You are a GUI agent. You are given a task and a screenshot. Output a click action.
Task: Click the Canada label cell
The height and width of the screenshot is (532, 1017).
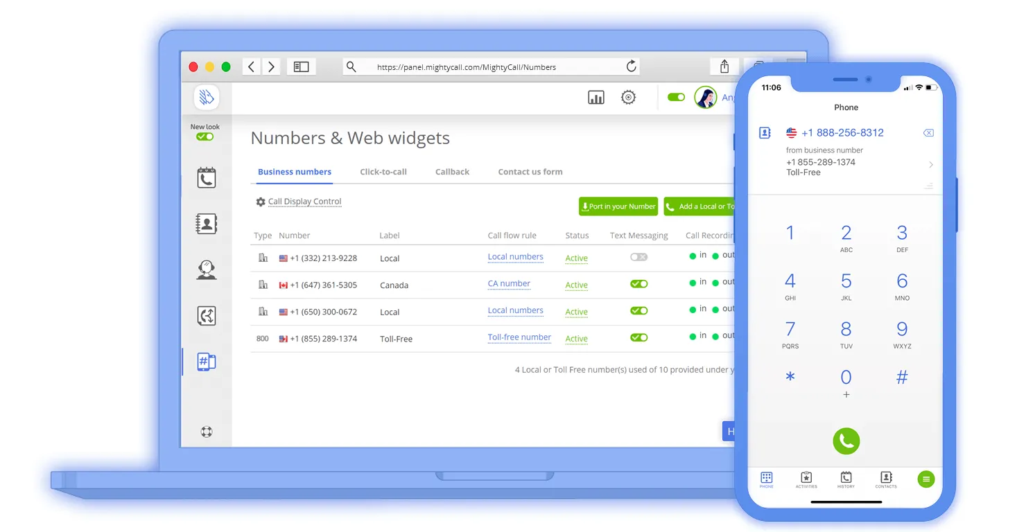point(394,285)
